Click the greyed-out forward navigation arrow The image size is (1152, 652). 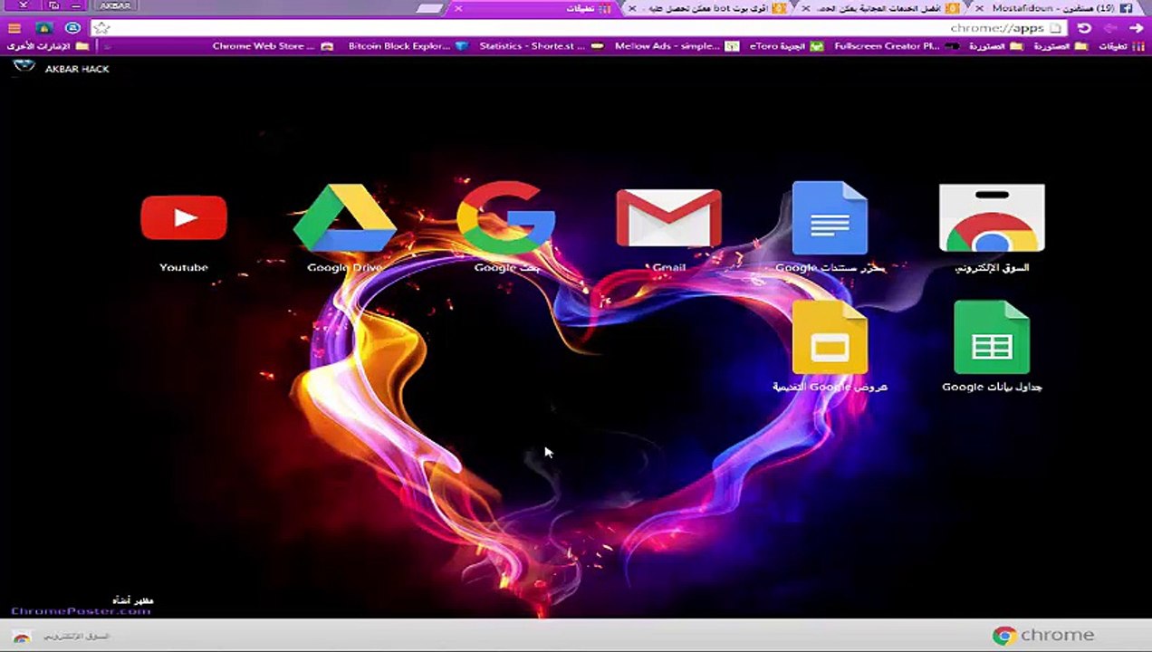pos(1110,28)
